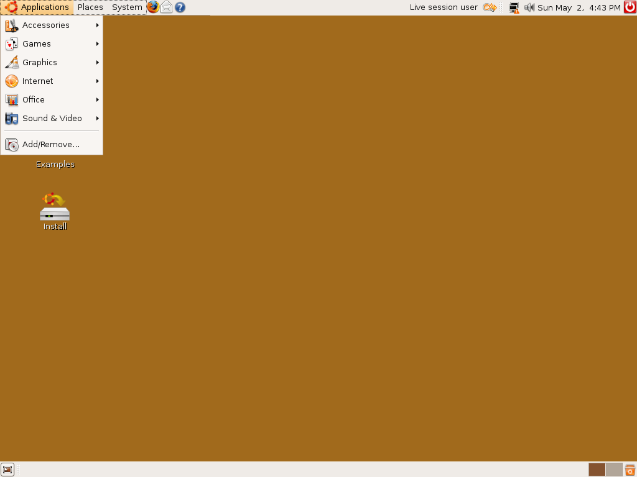
Task: Click the Live session user label
Action: click(444, 7)
